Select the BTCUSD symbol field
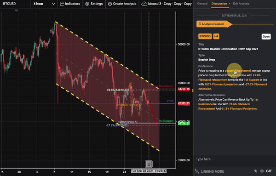This screenshot has height=176, width=276. click(15, 4)
